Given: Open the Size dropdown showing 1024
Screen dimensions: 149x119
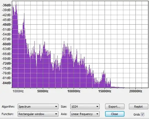Looking at the screenshot, I should [x=85, y=107].
